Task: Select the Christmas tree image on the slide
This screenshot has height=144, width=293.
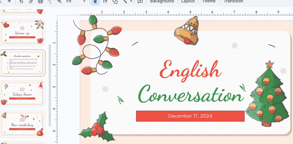Action: click(267, 94)
